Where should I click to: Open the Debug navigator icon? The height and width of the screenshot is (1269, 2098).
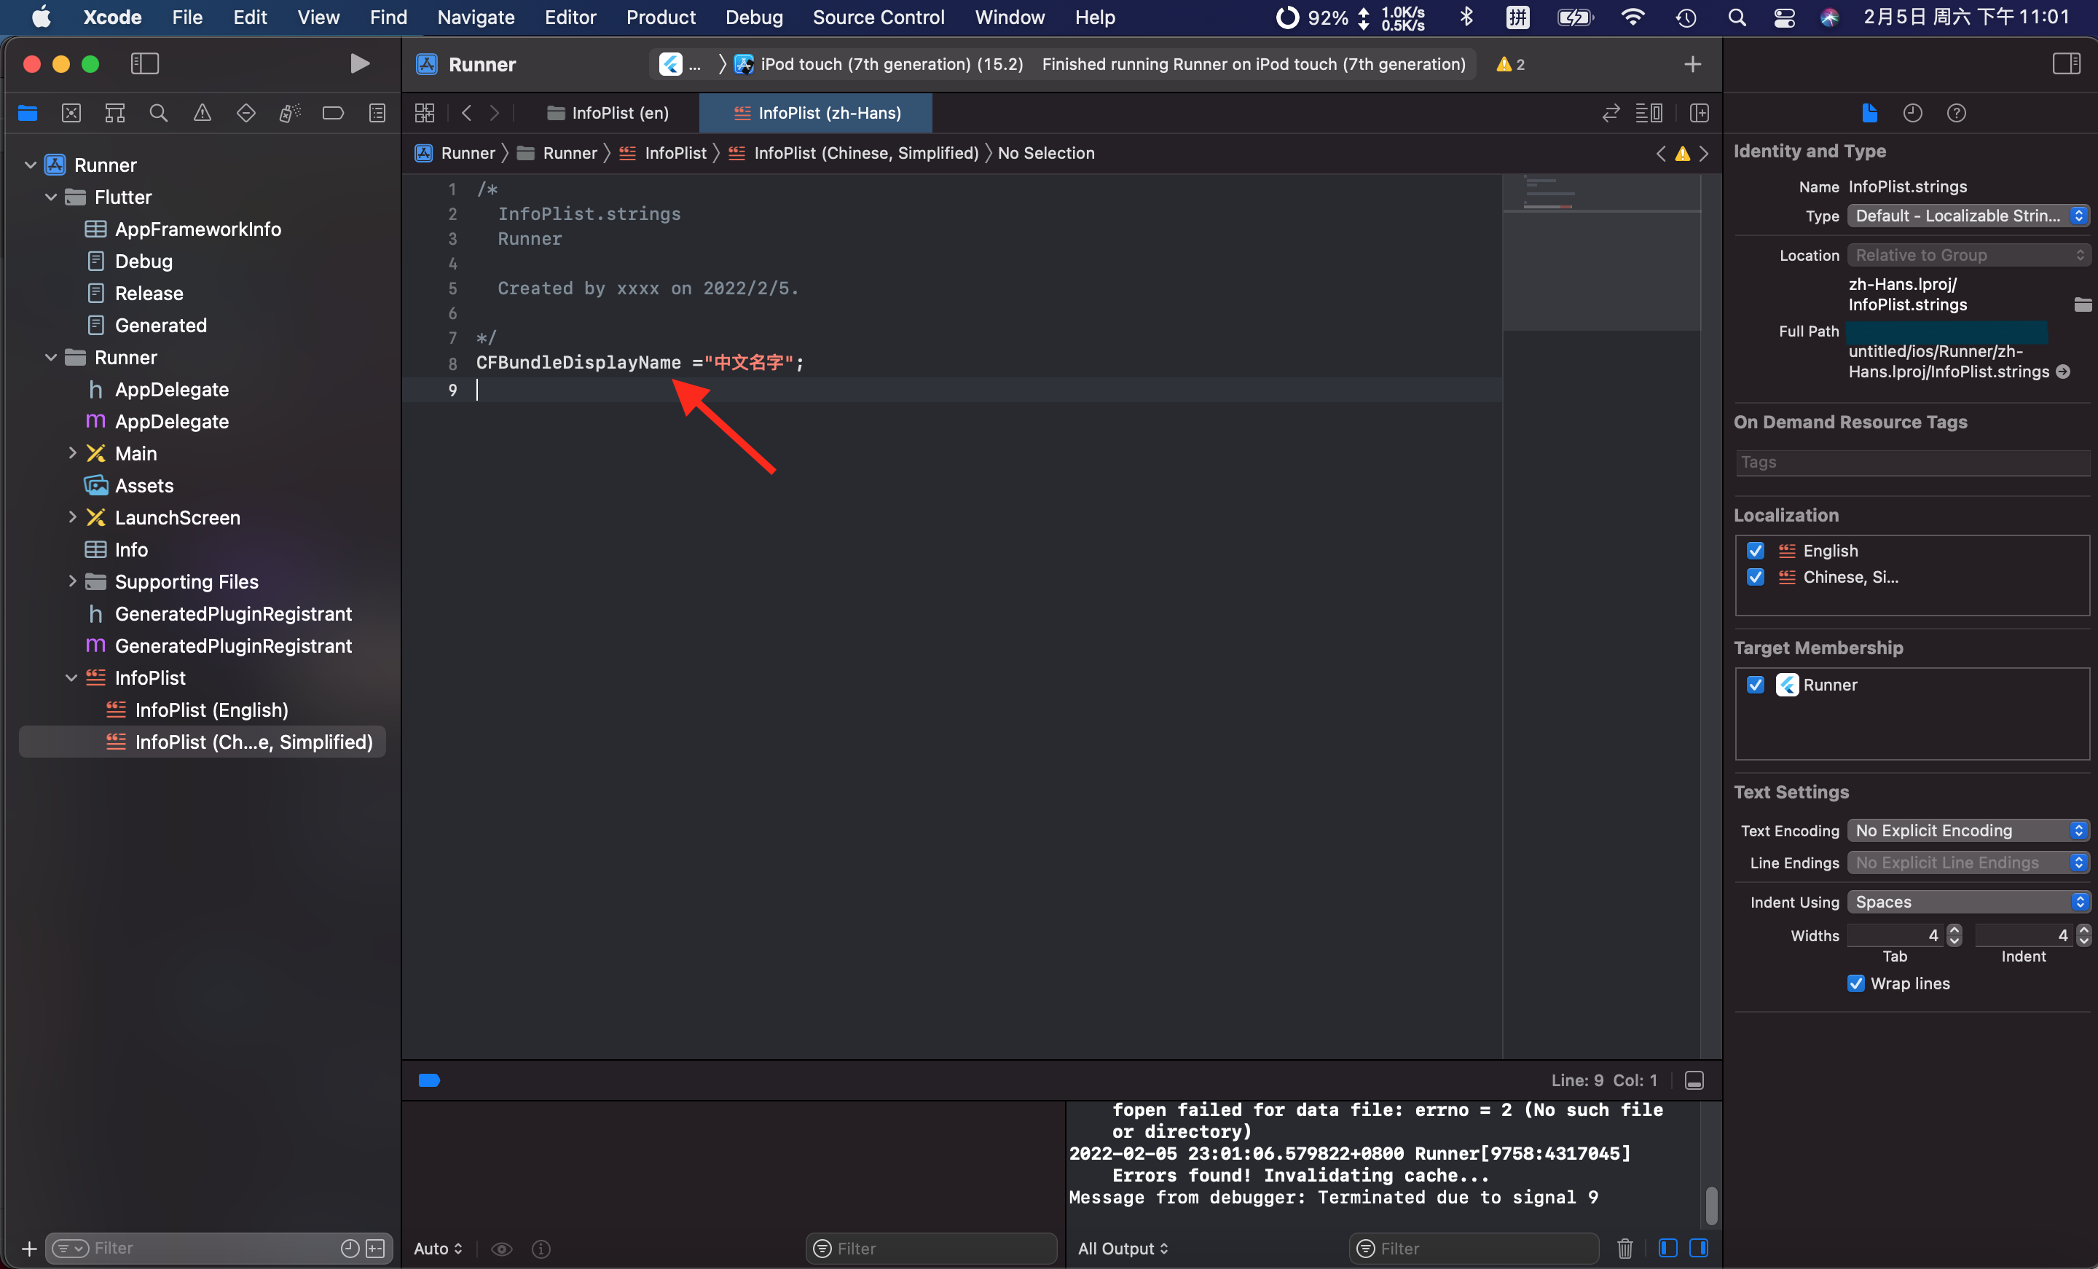pyautogui.click(x=289, y=113)
